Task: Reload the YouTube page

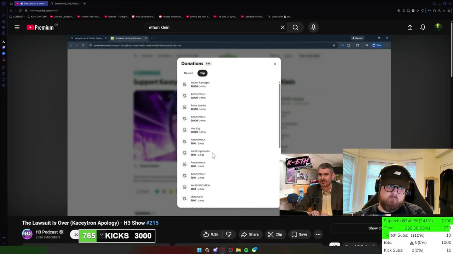Action: coord(20,11)
